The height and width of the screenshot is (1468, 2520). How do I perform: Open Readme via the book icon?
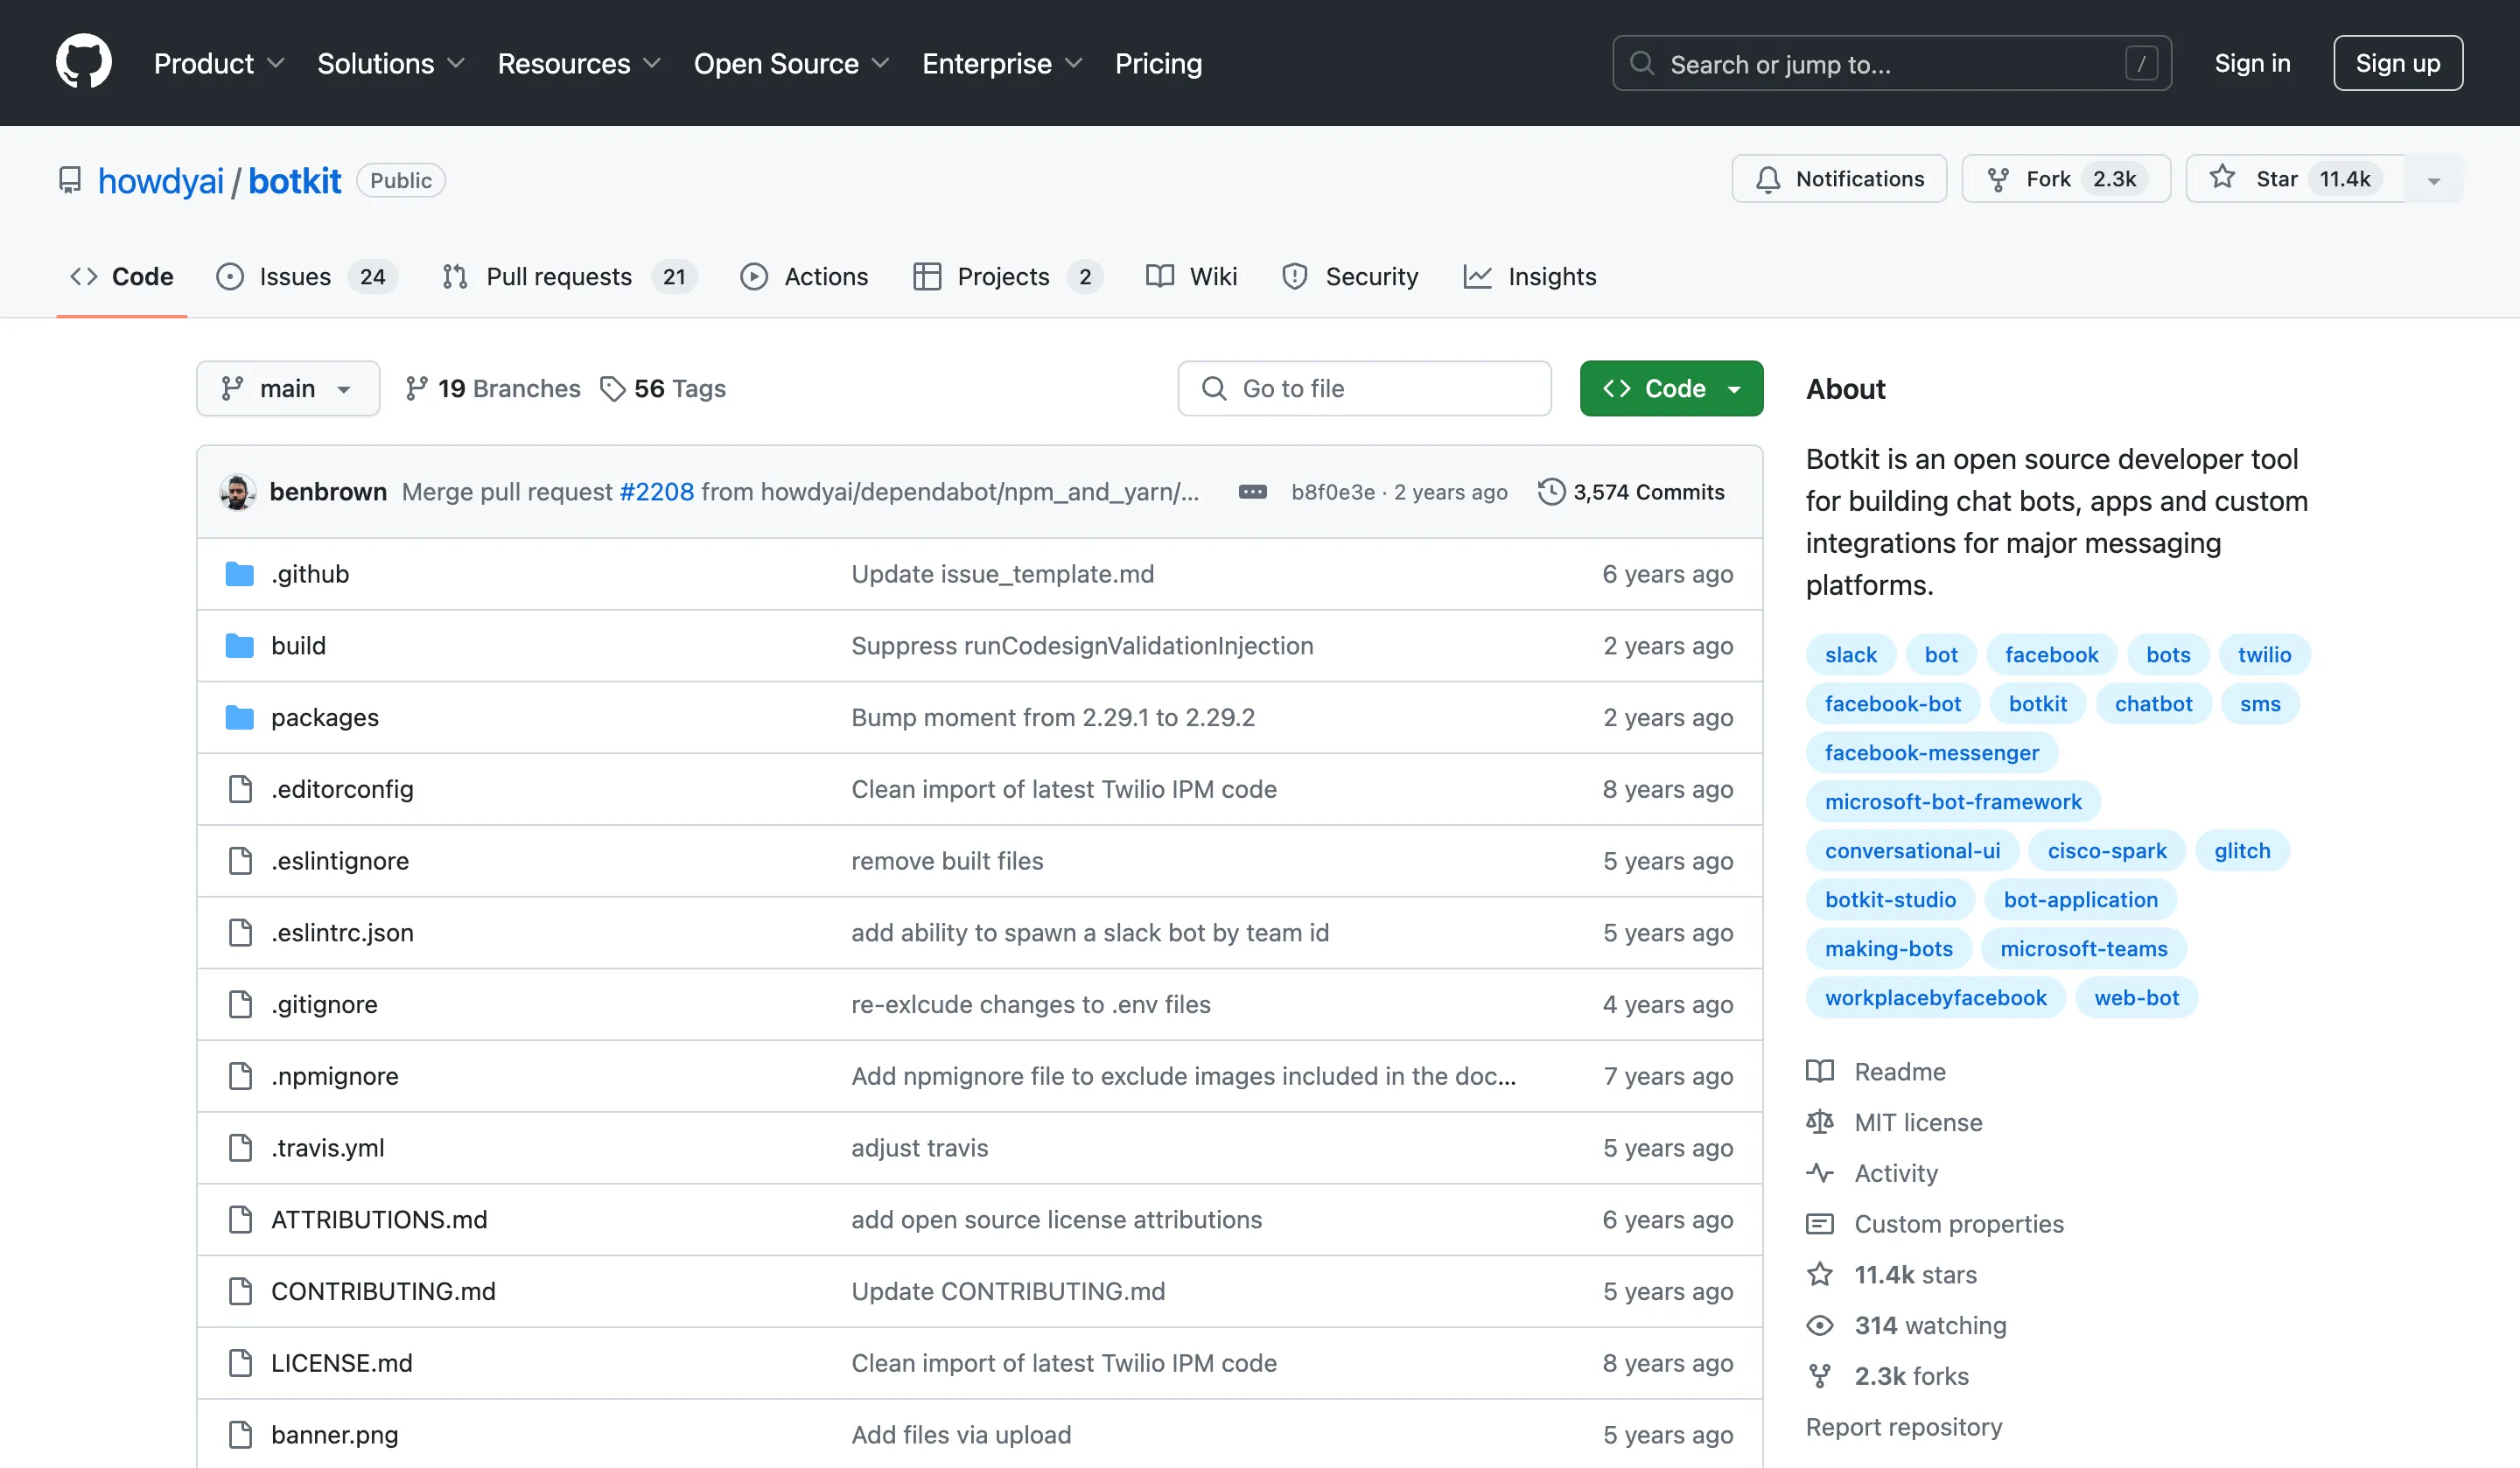(1821, 1071)
